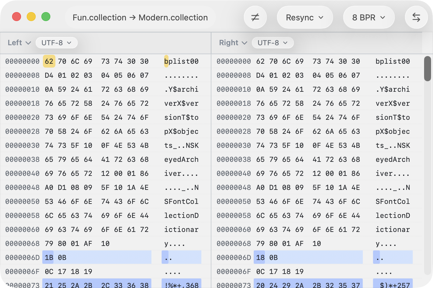Click the differing byte 1B in left pane
433x288 pixels.
click(x=49, y=257)
